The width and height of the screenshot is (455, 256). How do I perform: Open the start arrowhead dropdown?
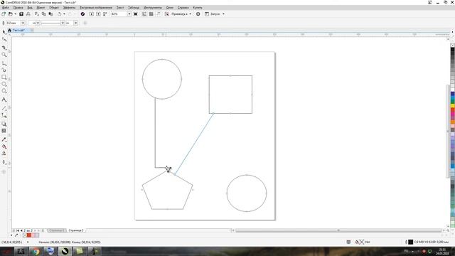click(38, 23)
